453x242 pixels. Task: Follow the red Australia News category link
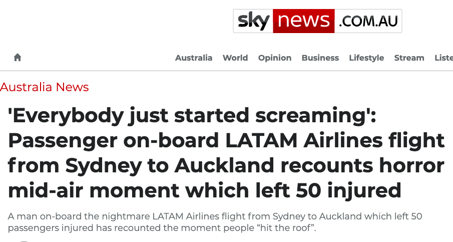pyautogui.click(x=44, y=87)
